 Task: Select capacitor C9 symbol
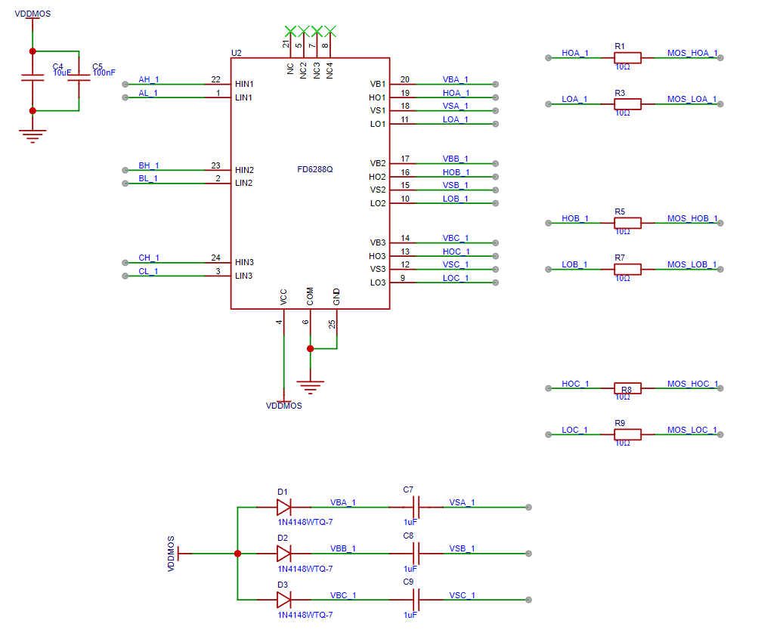[x=416, y=600]
